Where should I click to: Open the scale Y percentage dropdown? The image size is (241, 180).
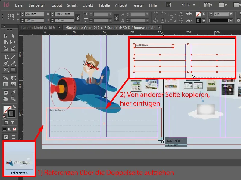[110, 20]
